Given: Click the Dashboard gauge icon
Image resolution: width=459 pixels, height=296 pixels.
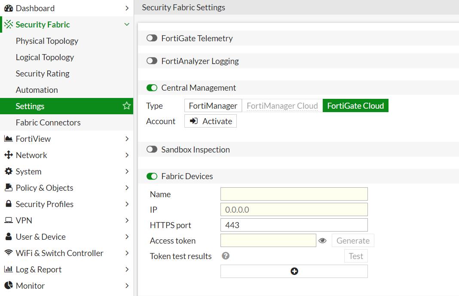Looking at the screenshot, I should click(x=9, y=8).
